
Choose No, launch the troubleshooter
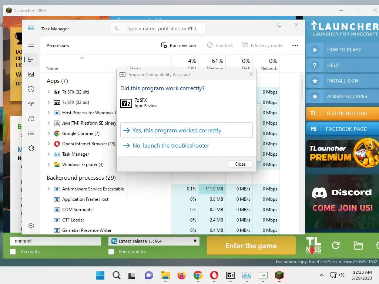tap(187, 146)
